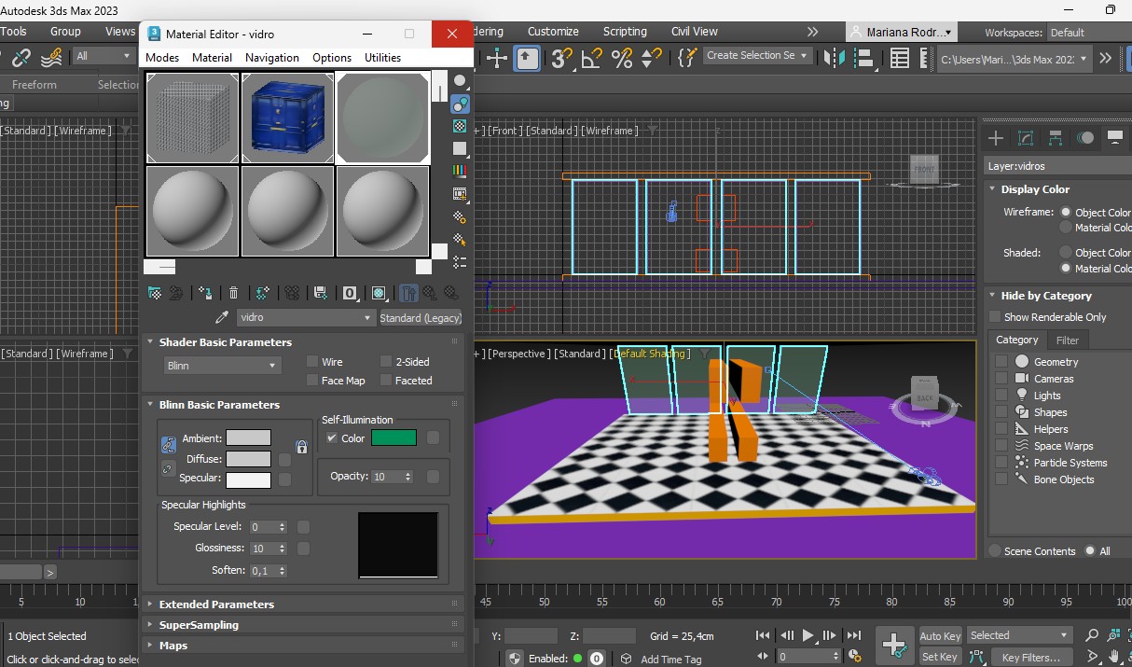The height and width of the screenshot is (667, 1132).
Task: Open the Modify tab in command panel
Action: [x=1026, y=138]
